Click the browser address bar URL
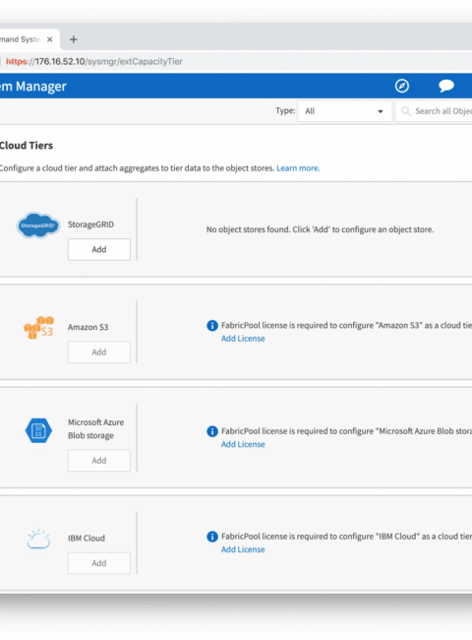 [93, 62]
